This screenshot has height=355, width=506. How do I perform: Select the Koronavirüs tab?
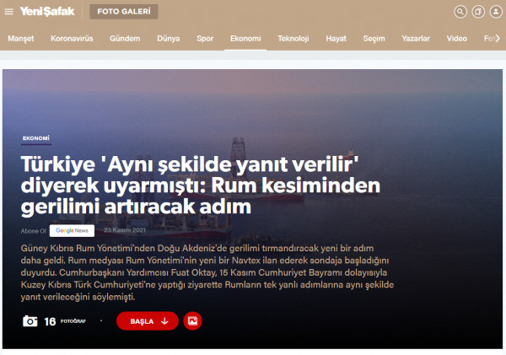tap(72, 39)
